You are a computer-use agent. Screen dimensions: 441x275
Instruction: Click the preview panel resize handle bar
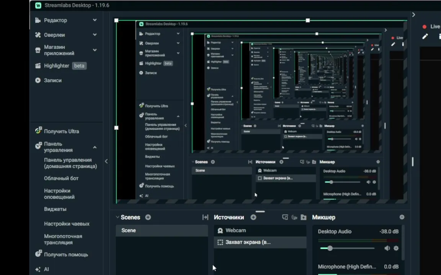pyautogui.click(x=260, y=212)
